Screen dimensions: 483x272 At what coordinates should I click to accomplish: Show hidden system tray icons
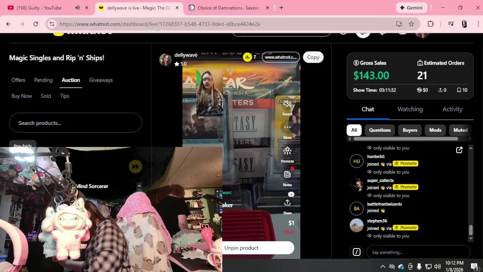tap(383, 266)
